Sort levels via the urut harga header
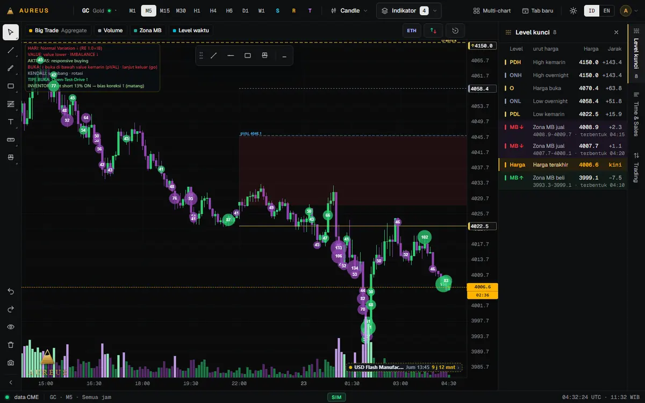Image resolution: width=645 pixels, height=403 pixels. click(x=546, y=49)
